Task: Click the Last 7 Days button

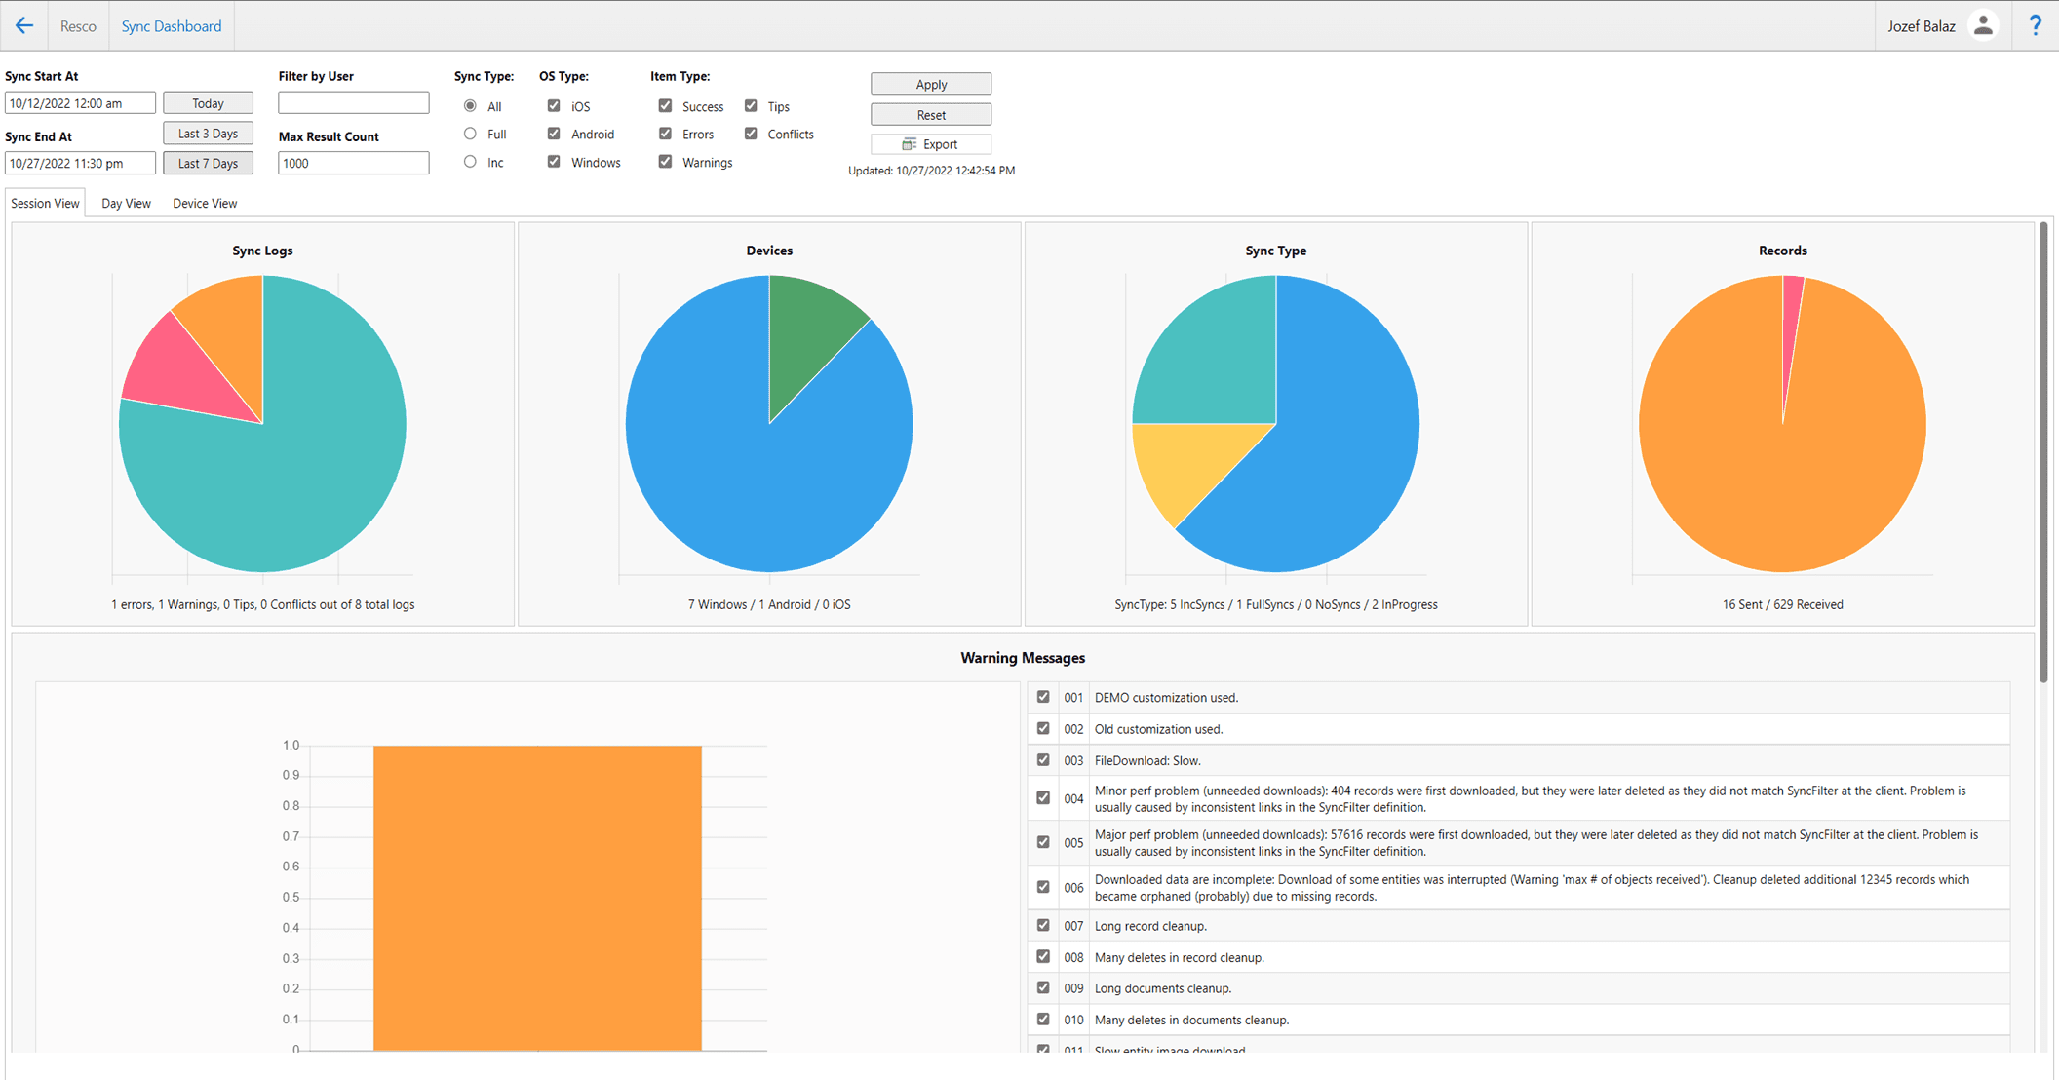Action: point(206,162)
